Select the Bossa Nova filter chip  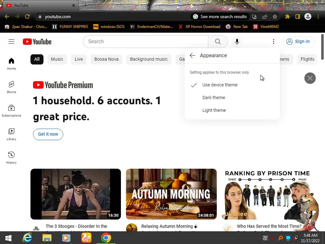click(106, 59)
